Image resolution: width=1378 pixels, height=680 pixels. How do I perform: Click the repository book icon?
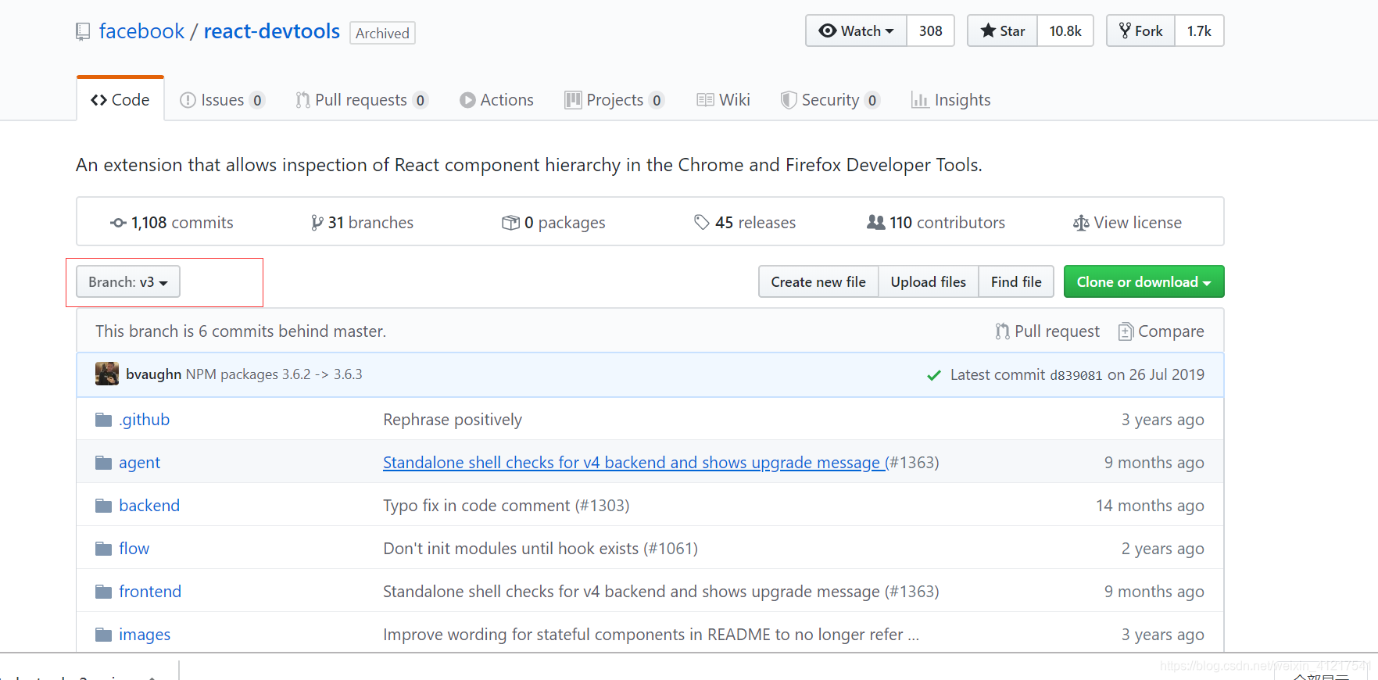[83, 32]
